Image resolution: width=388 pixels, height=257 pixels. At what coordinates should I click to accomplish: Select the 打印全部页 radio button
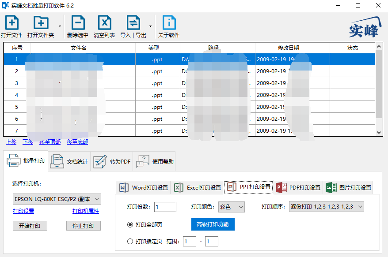(x=130, y=225)
